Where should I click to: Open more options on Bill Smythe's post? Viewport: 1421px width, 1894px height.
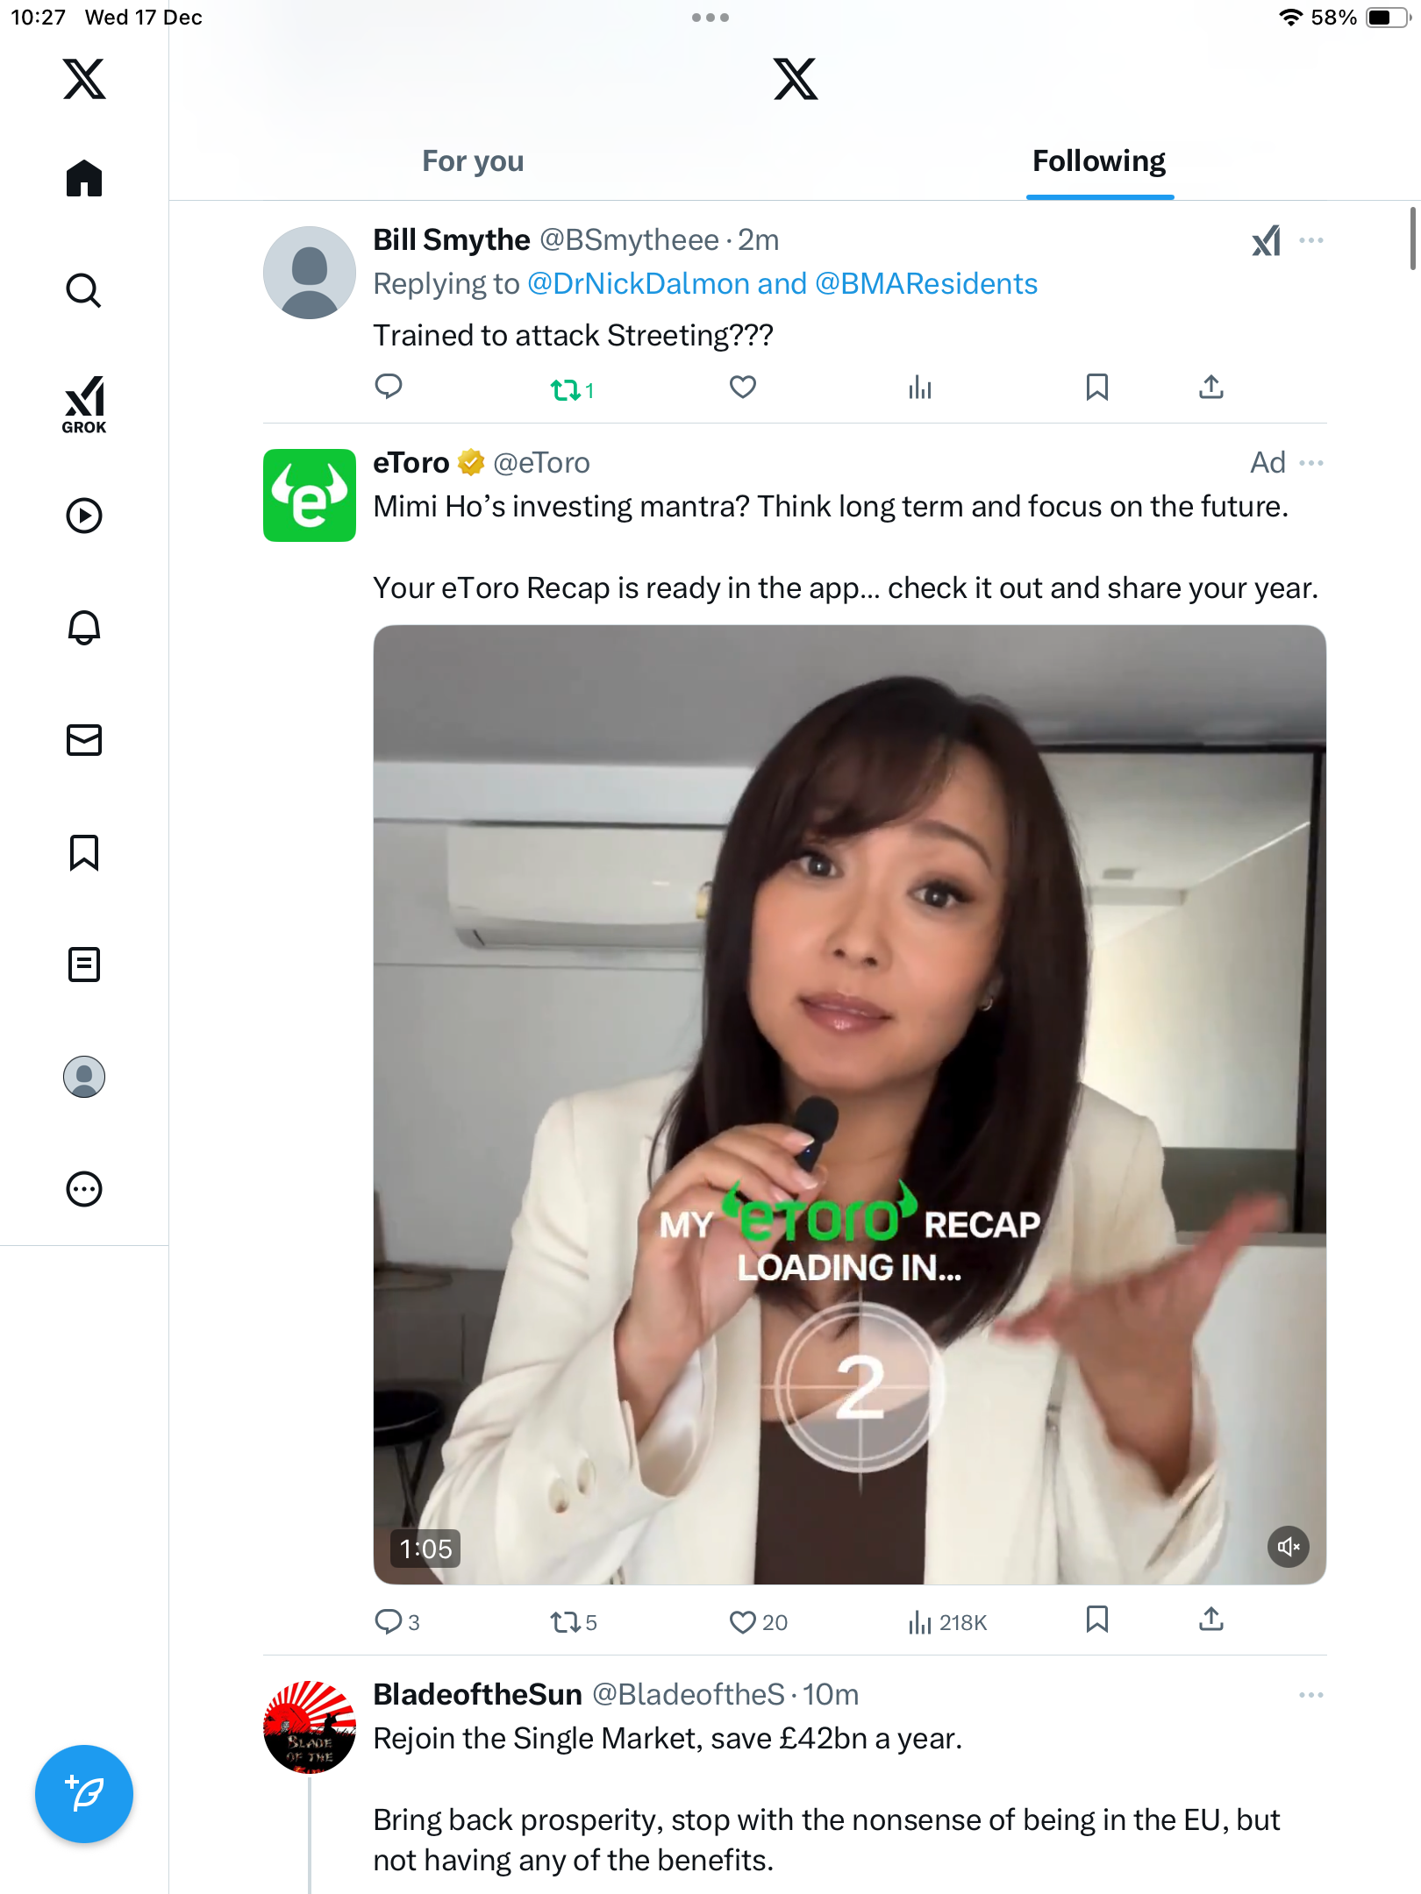pos(1311,240)
